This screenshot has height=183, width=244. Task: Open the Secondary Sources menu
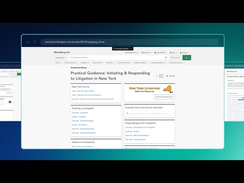tap(177, 63)
